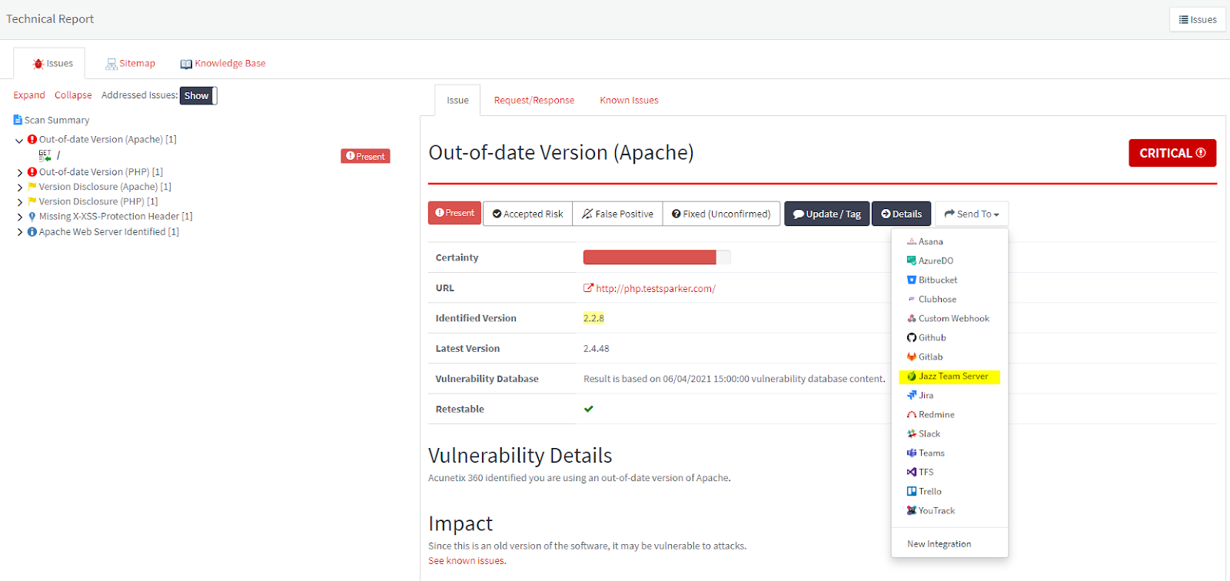Click the TFS icon
The width and height of the screenshot is (1230, 581).
click(912, 472)
